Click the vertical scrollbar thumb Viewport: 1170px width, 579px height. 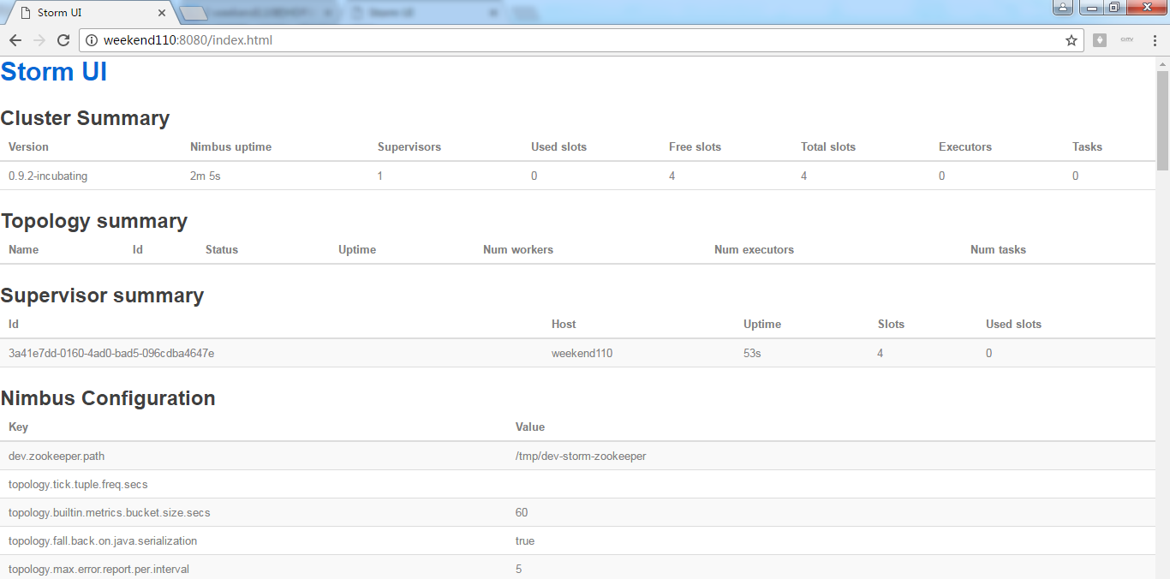pos(1162,121)
